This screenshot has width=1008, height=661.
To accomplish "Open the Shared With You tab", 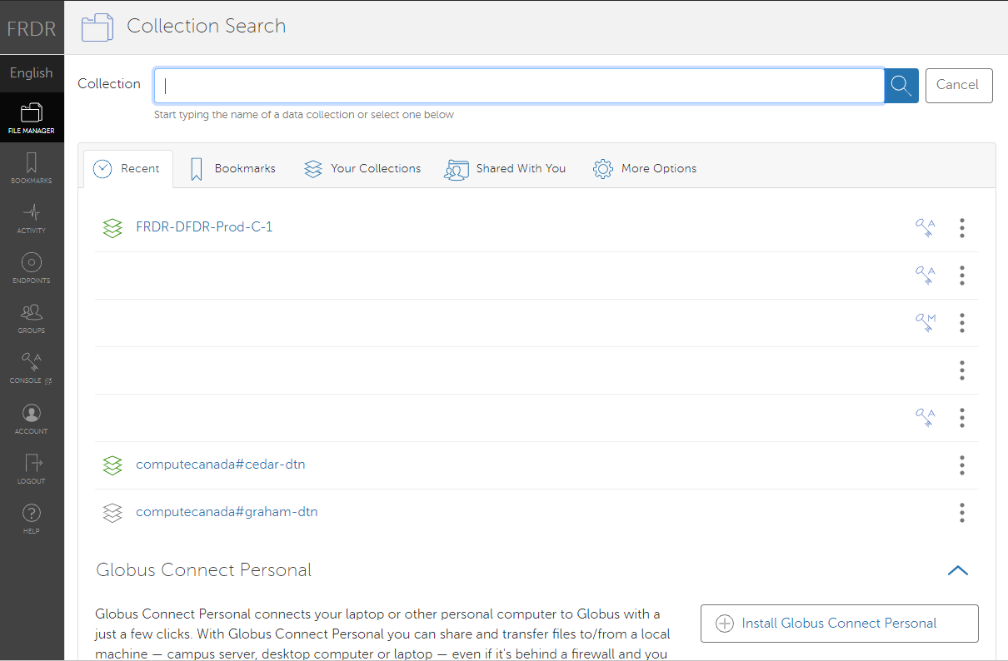I will (505, 169).
